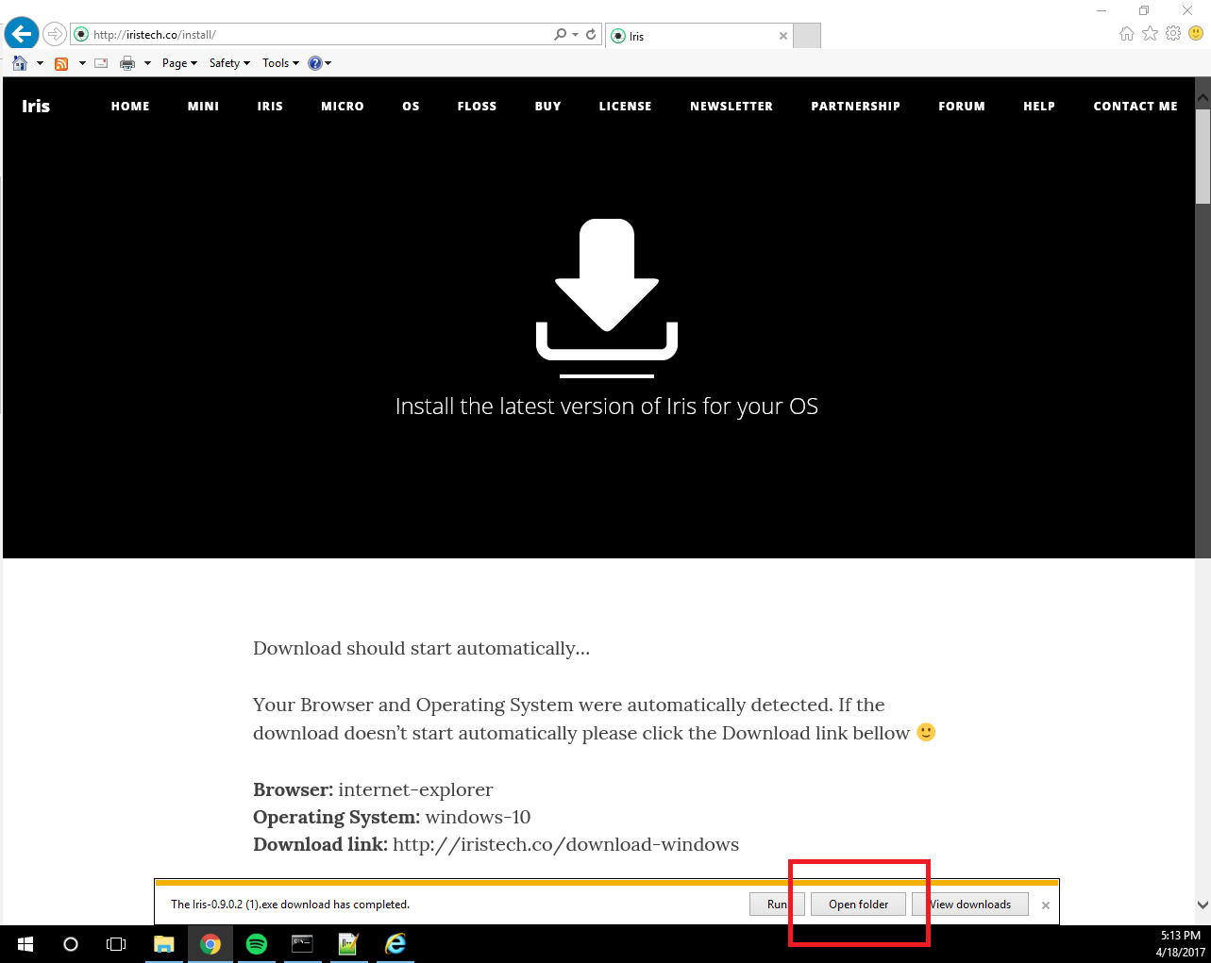Open the BUY nav item
Screen dimensions: 1211x963
coord(547,107)
